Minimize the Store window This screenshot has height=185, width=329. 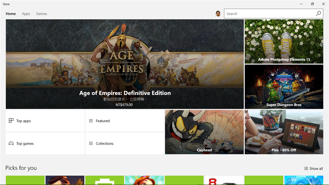click(x=301, y=4)
